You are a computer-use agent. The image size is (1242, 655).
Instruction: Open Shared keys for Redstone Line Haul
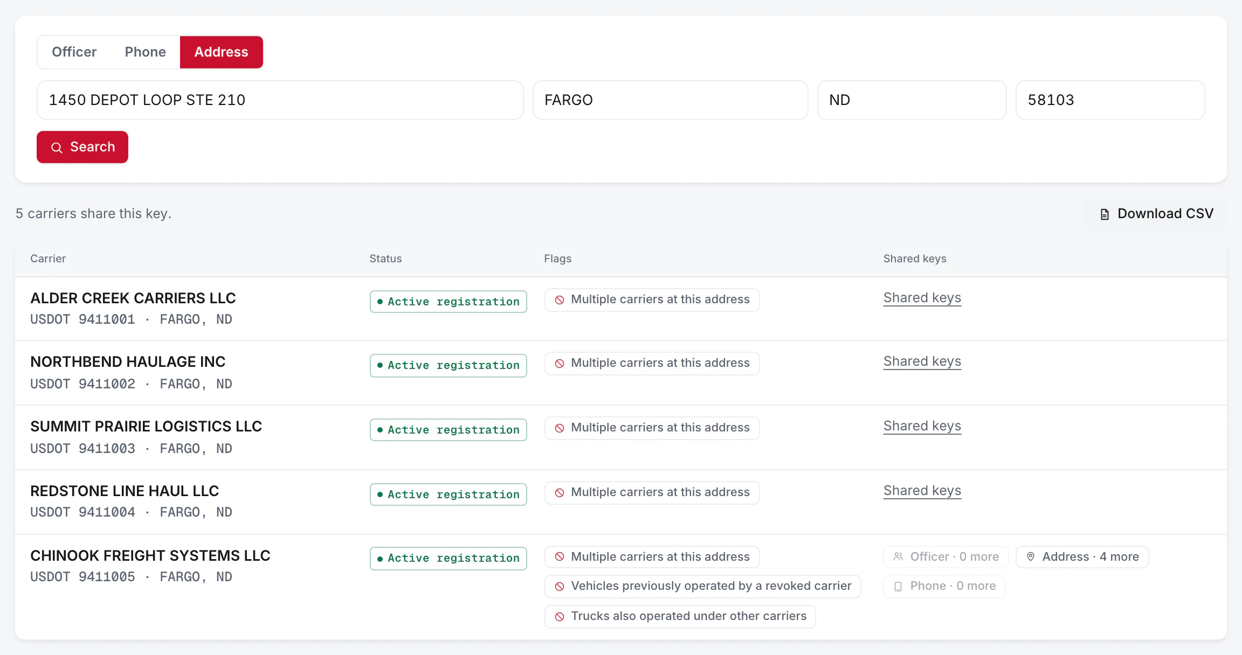(922, 491)
